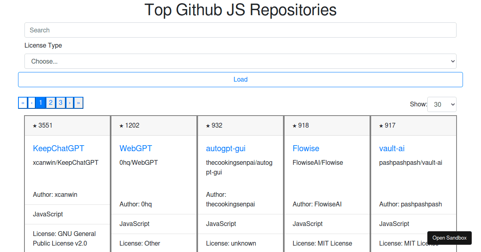Switch to page 2 in pagination
Screen dimensions: 481x252
click(x=51, y=103)
